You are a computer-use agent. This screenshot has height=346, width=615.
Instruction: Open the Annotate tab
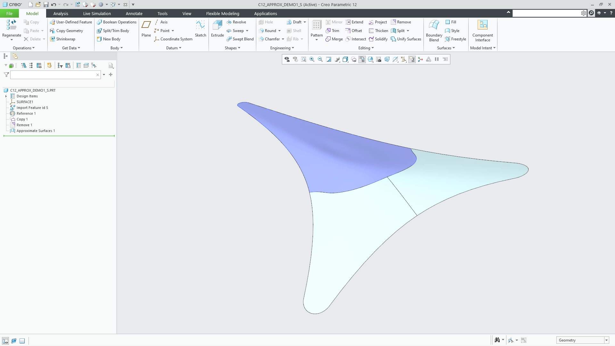[x=134, y=13]
